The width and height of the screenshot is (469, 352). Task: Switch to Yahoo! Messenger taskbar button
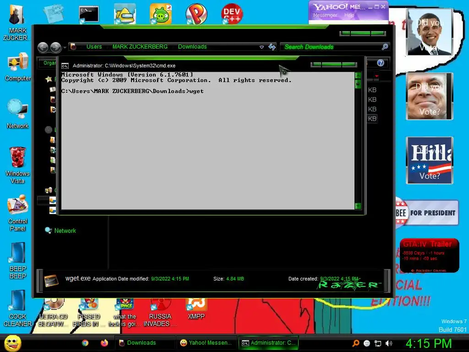click(x=207, y=343)
